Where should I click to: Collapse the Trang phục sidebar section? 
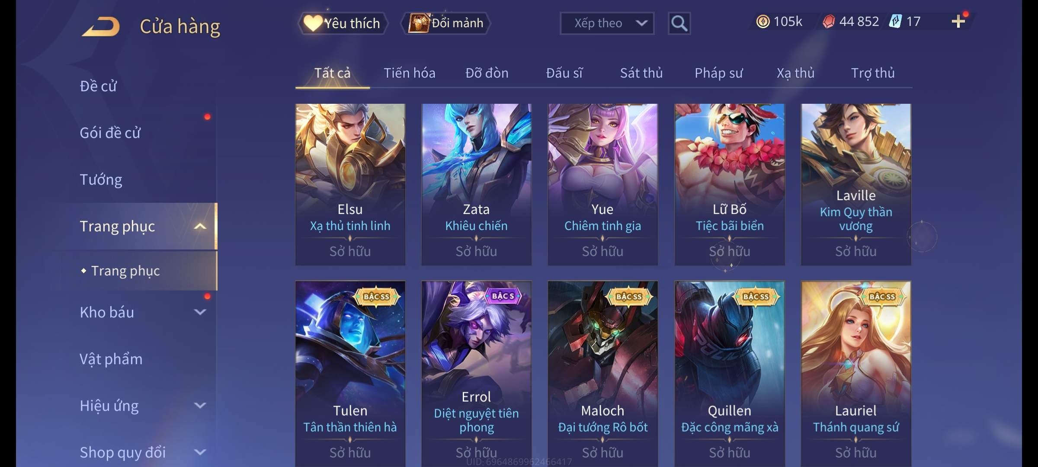pyautogui.click(x=200, y=226)
